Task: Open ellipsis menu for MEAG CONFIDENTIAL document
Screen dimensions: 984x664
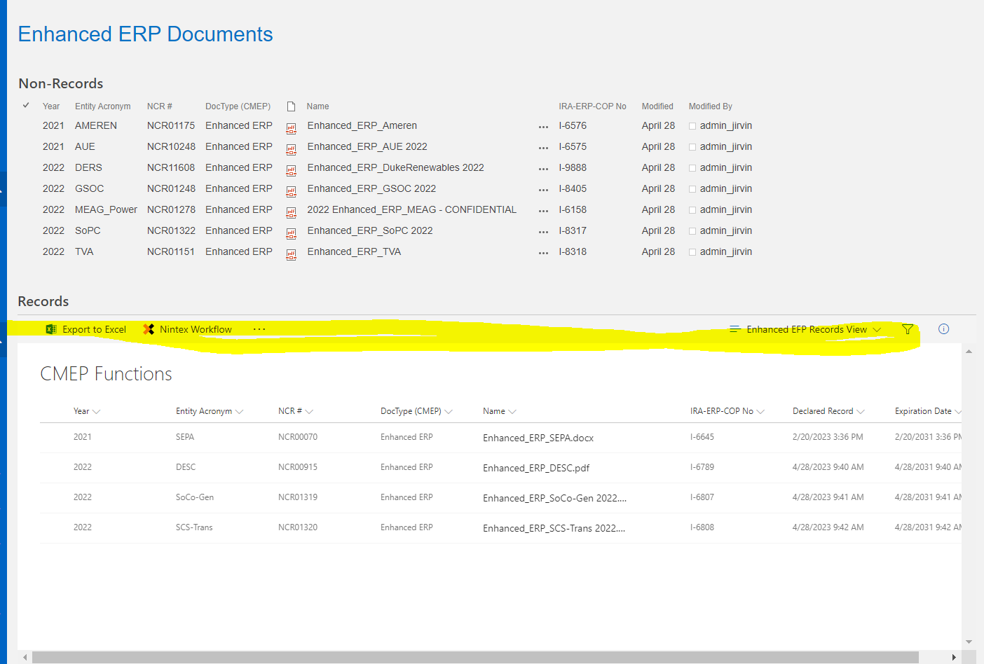Action: click(543, 212)
